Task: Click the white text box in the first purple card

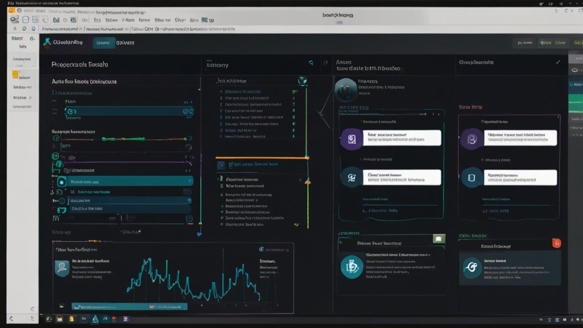Action: click(402, 138)
